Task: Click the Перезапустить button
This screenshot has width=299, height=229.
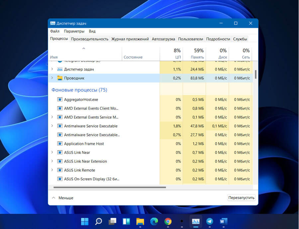Action: coord(242,198)
